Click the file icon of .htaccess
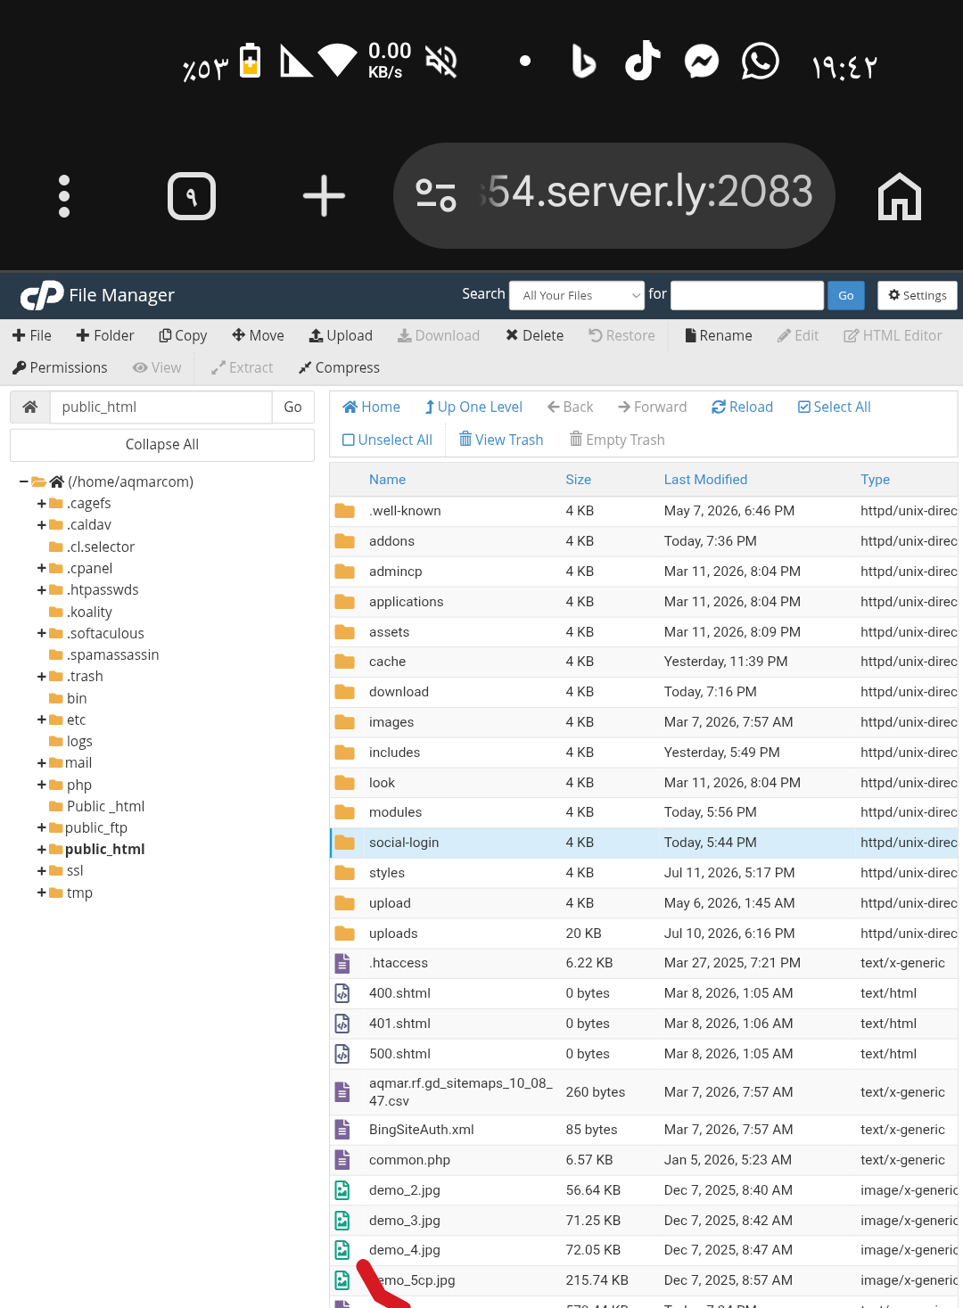The image size is (963, 1308). click(342, 963)
